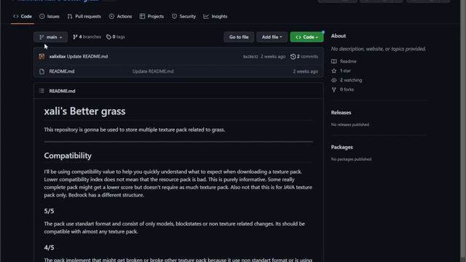Click the Readme book icon

334,61
